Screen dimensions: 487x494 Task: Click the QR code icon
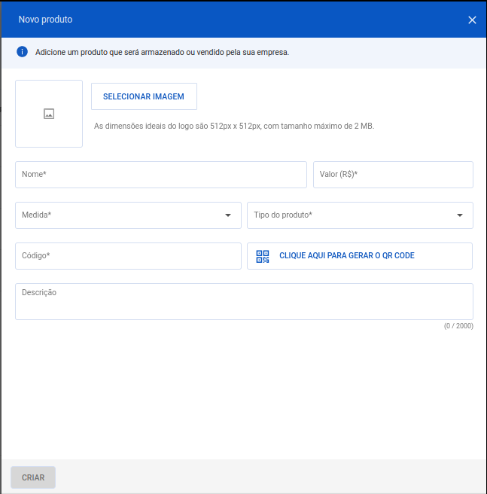point(263,256)
